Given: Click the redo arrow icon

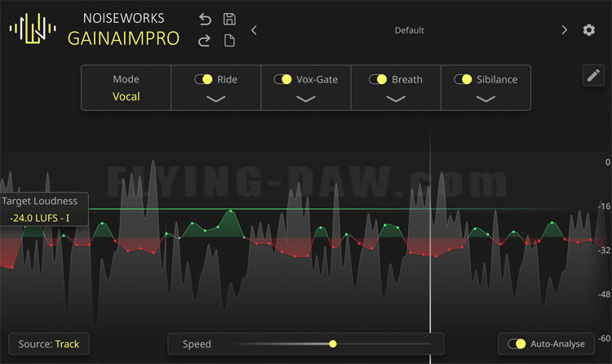Looking at the screenshot, I should tap(204, 41).
